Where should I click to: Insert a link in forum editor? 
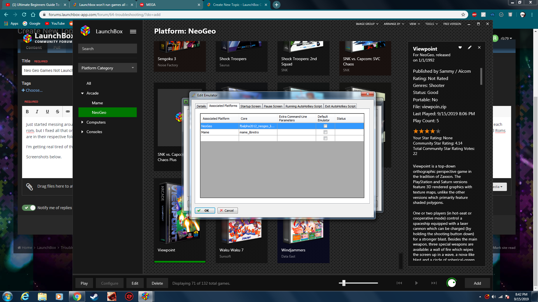pyautogui.click(x=68, y=112)
